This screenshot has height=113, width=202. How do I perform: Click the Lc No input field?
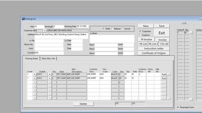click(49, 41)
